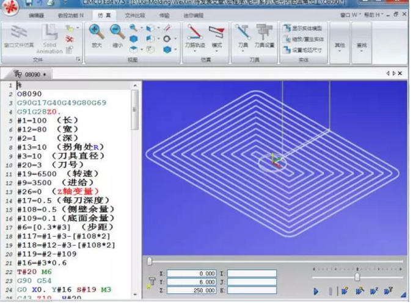Switch to the 编辑器 ribbon tab
The width and height of the screenshot is (413, 303).
coord(37,15)
